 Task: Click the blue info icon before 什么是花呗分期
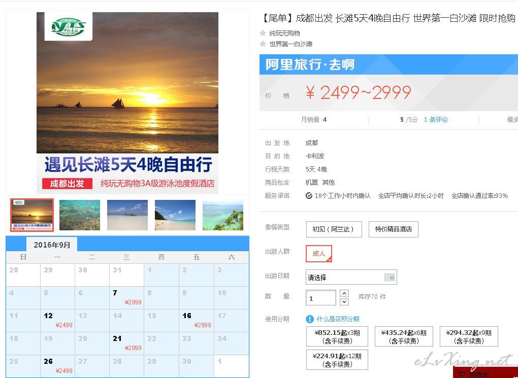pyautogui.click(x=310, y=319)
